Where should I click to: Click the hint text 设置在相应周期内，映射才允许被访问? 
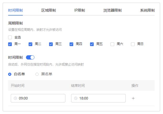coord(35,30)
